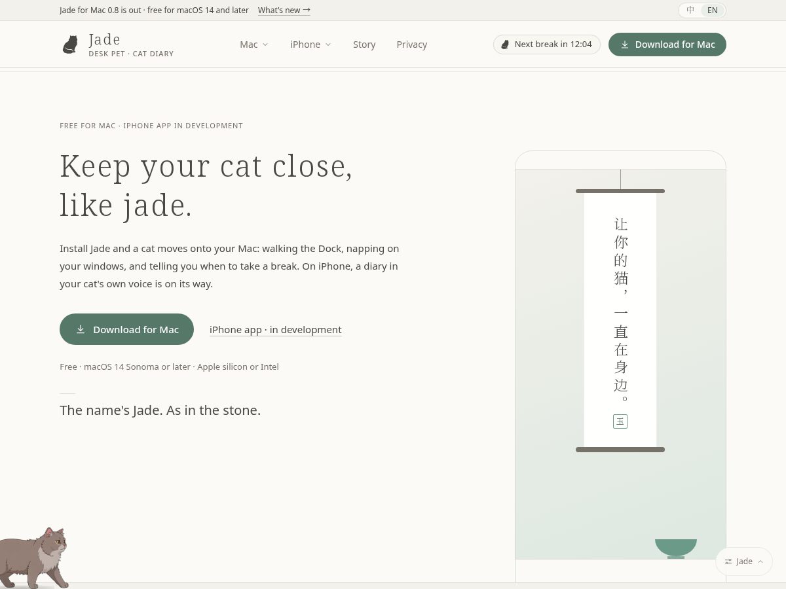Screen dimensions: 786x589
Task: Click 'The name's Jade. As in the stone.' text
Action: click(x=160, y=410)
